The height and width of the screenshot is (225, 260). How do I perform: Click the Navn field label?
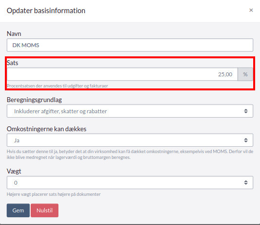tap(14, 34)
